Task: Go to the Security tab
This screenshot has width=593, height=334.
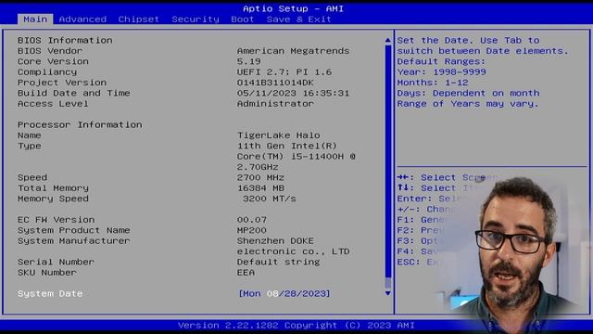Action: [196, 19]
